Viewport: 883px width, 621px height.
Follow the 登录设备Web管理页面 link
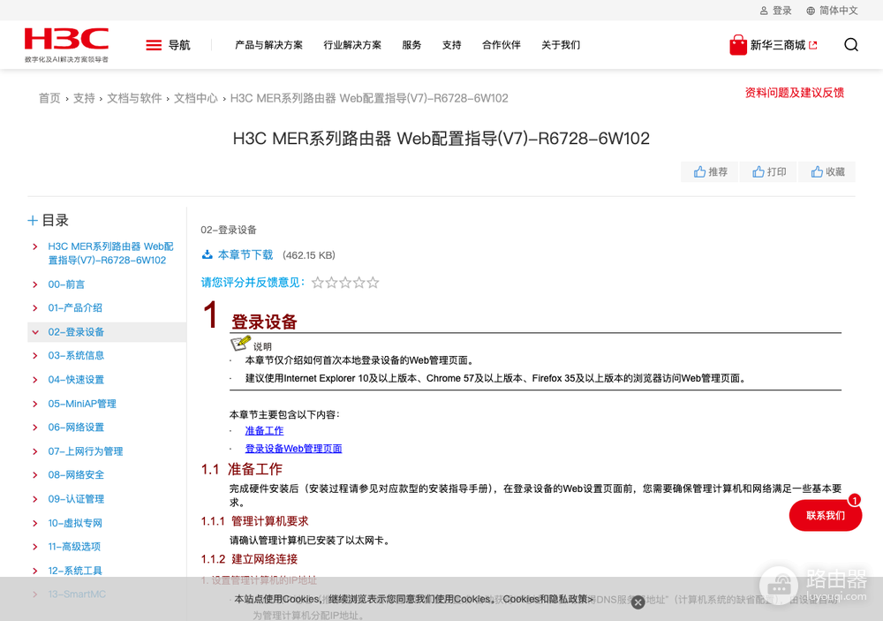[293, 449]
